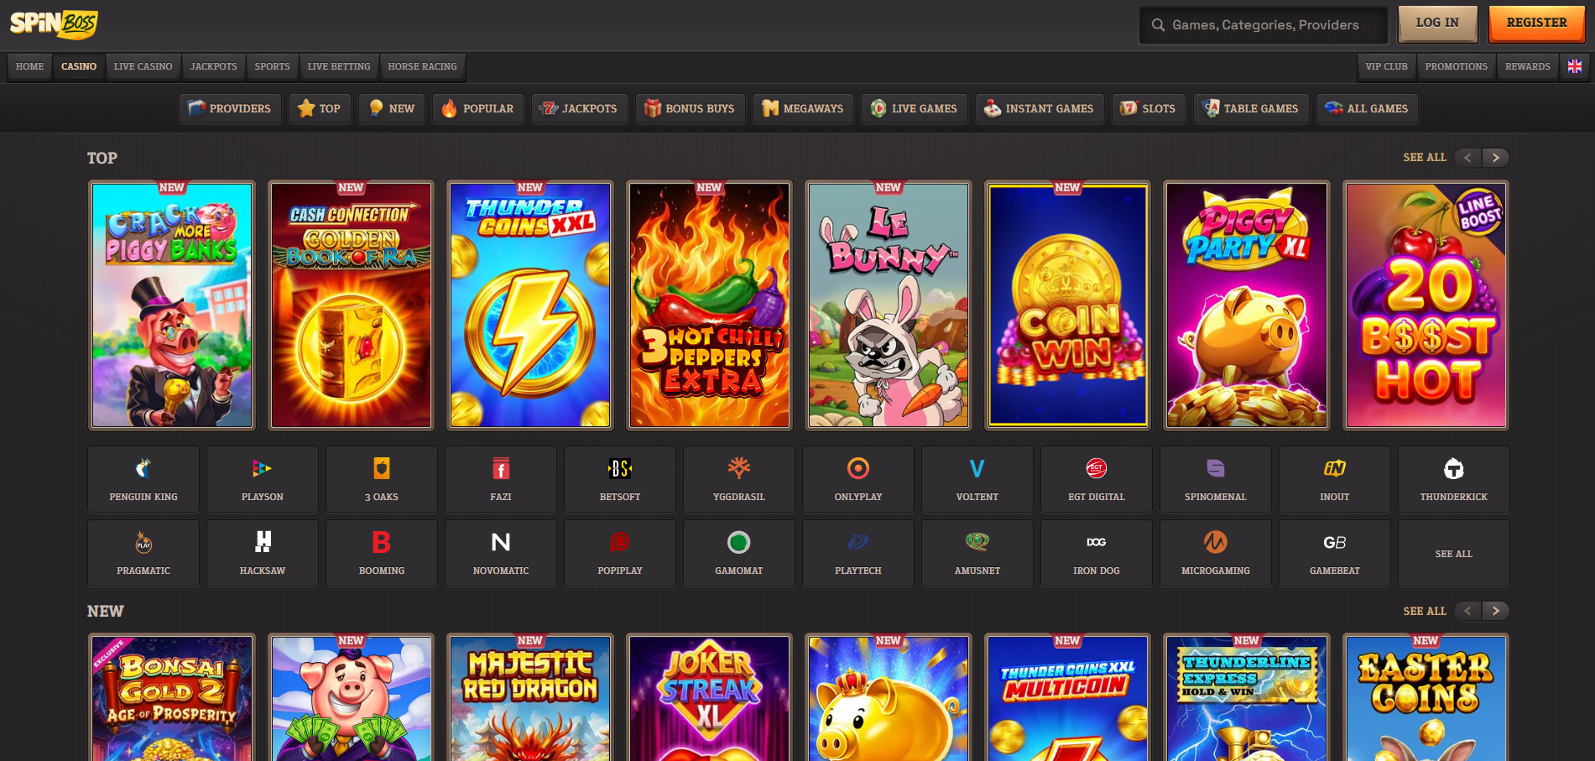The width and height of the screenshot is (1595, 761).
Task: Show next games in TOP section
Action: pyautogui.click(x=1495, y=158)
